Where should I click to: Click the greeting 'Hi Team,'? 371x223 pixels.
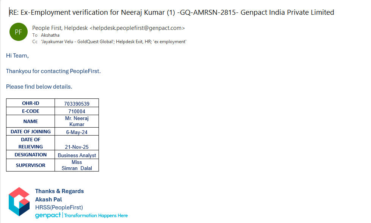pyautogui.click(x=17, y=56)
